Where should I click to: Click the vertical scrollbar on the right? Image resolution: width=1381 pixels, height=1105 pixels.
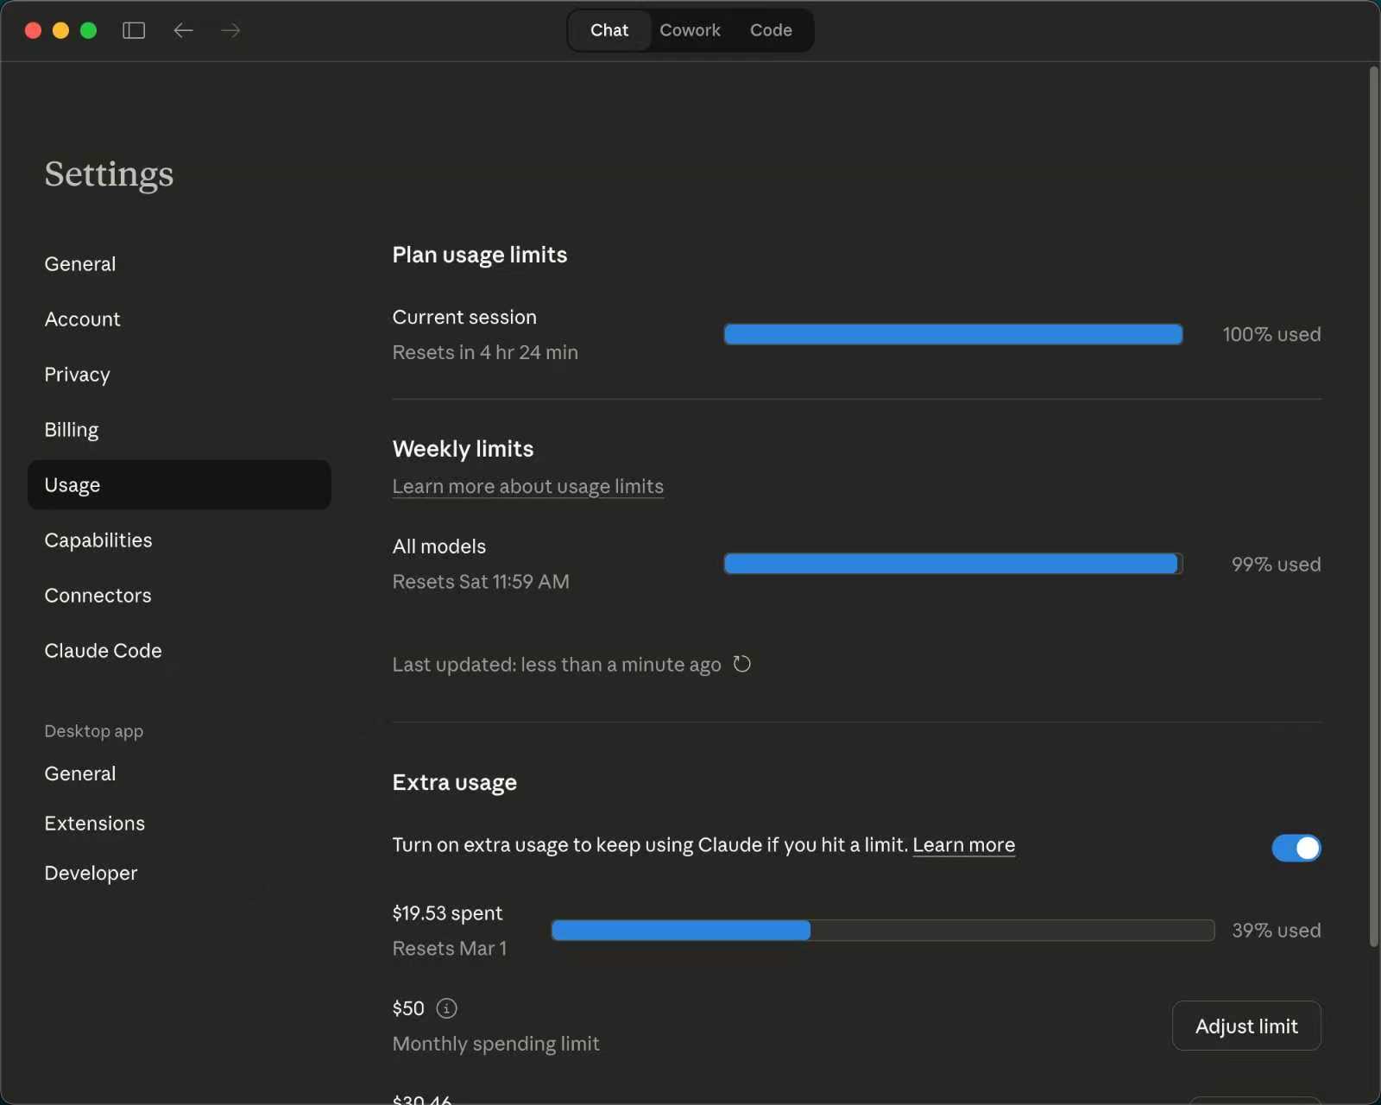[x=1373, y=506]
